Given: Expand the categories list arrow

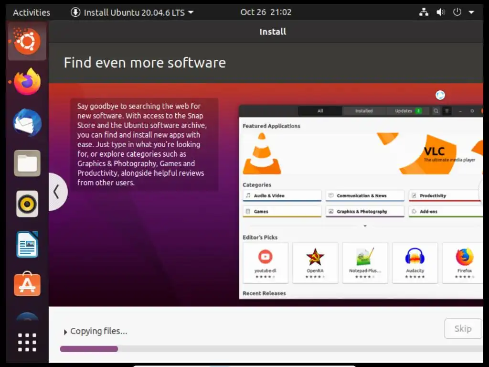Looking at the screenshot, I should [365, 226].
